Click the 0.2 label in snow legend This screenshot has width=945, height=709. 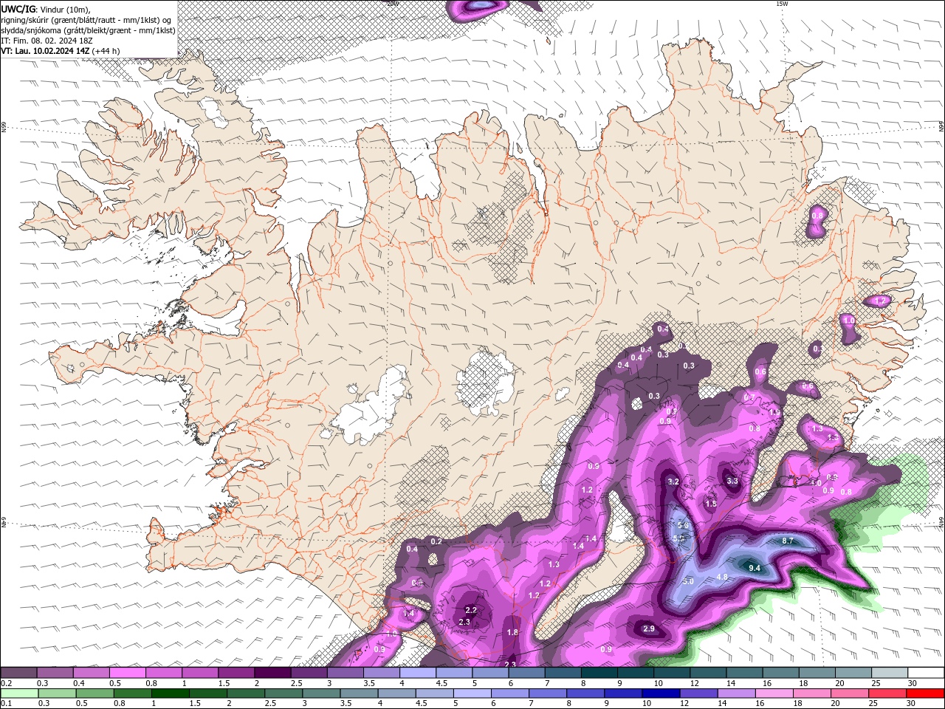(x=6, y=683)
